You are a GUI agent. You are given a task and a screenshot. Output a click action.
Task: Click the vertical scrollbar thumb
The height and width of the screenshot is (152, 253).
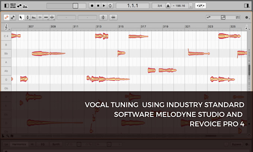click(x=249, y=70)
